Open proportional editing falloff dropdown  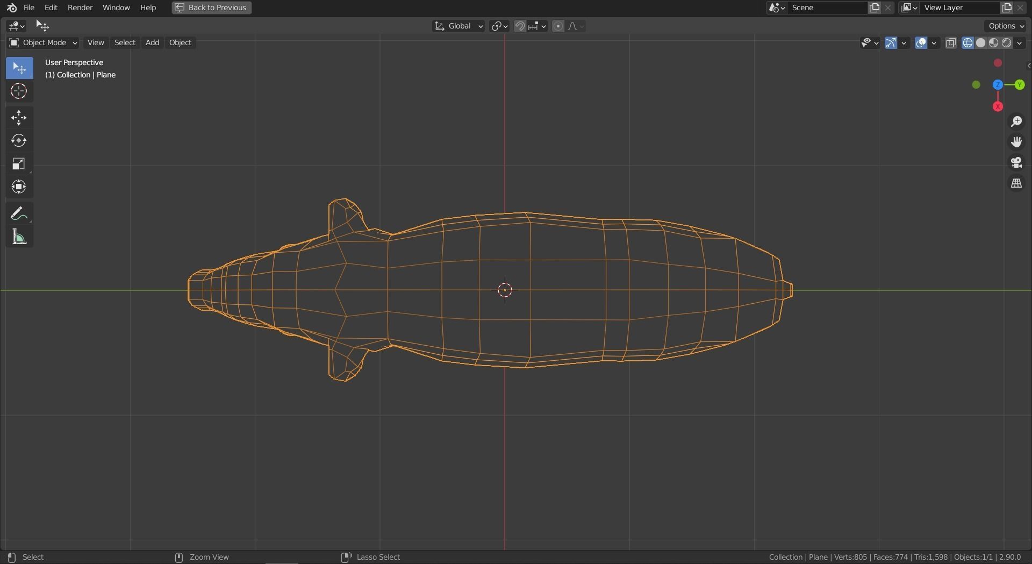(x=575, y=26)
